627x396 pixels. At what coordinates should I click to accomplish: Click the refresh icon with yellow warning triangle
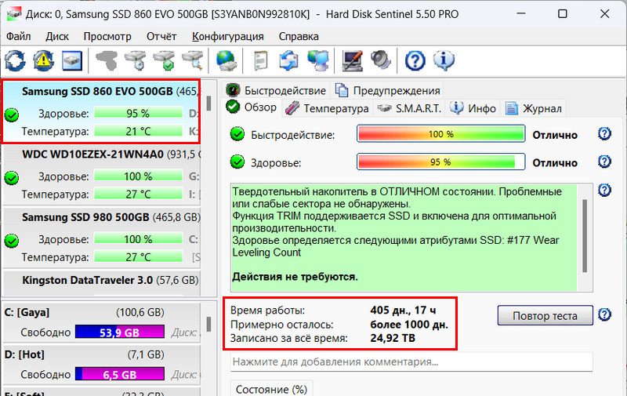click(x=43, y=61)
